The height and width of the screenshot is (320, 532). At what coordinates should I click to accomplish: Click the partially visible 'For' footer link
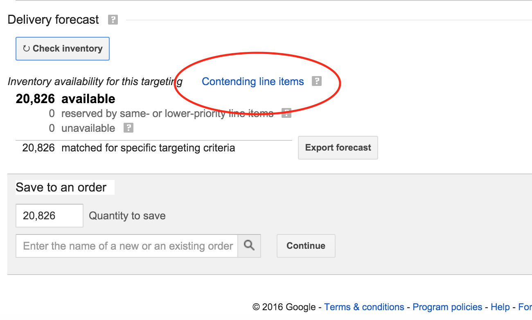point(525,307)
